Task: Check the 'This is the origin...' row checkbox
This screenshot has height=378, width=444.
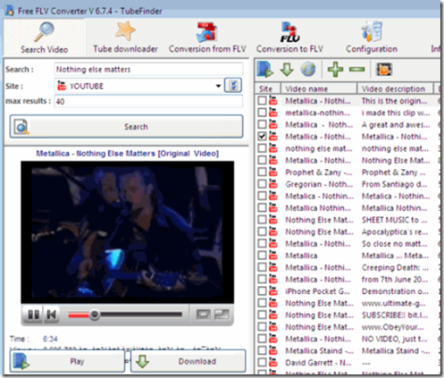Action: [x=262, y=101]
